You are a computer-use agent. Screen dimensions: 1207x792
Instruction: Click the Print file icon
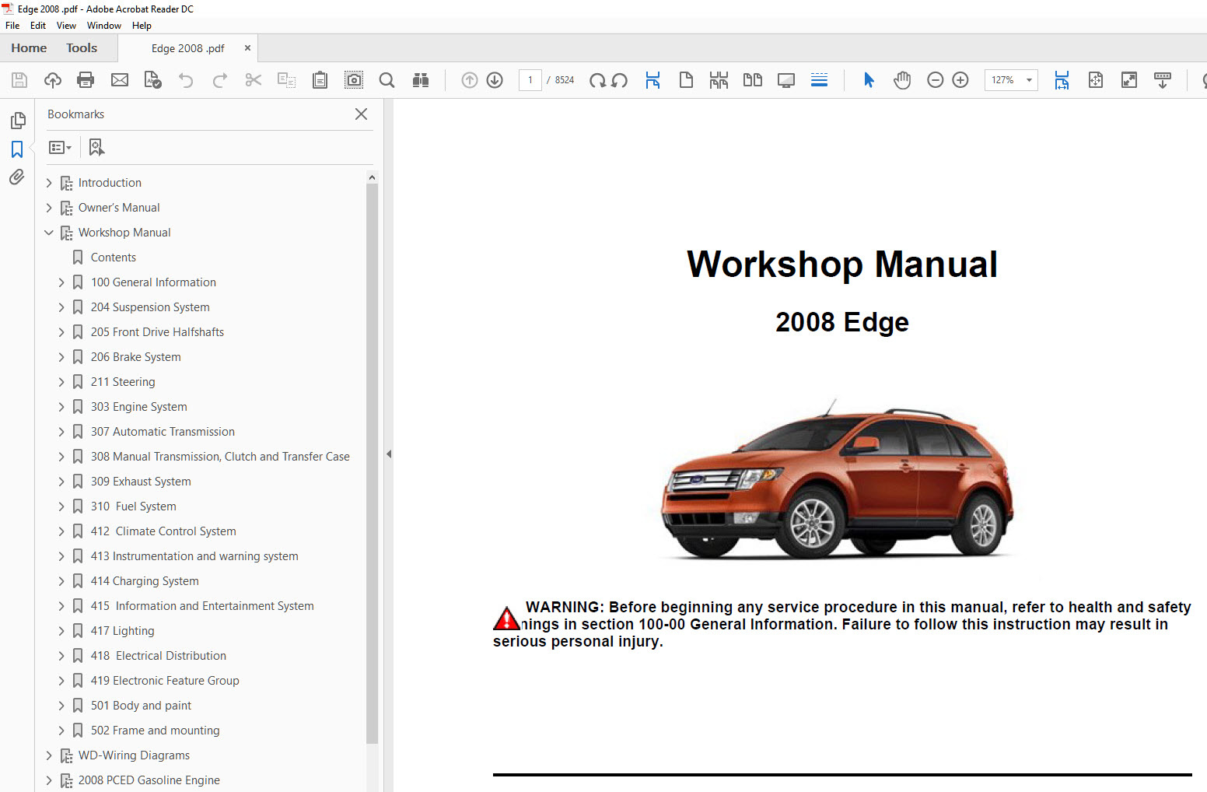coord(86,80)
